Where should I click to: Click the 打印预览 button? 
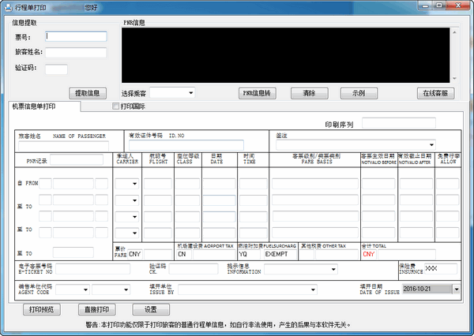pos(42,309)
